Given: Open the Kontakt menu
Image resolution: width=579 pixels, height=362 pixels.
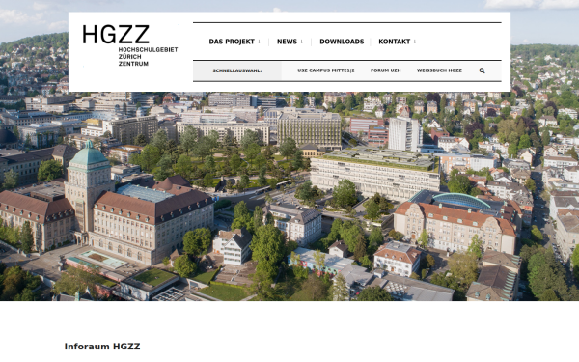Looking at the screenshot, I should coord(395,42).
